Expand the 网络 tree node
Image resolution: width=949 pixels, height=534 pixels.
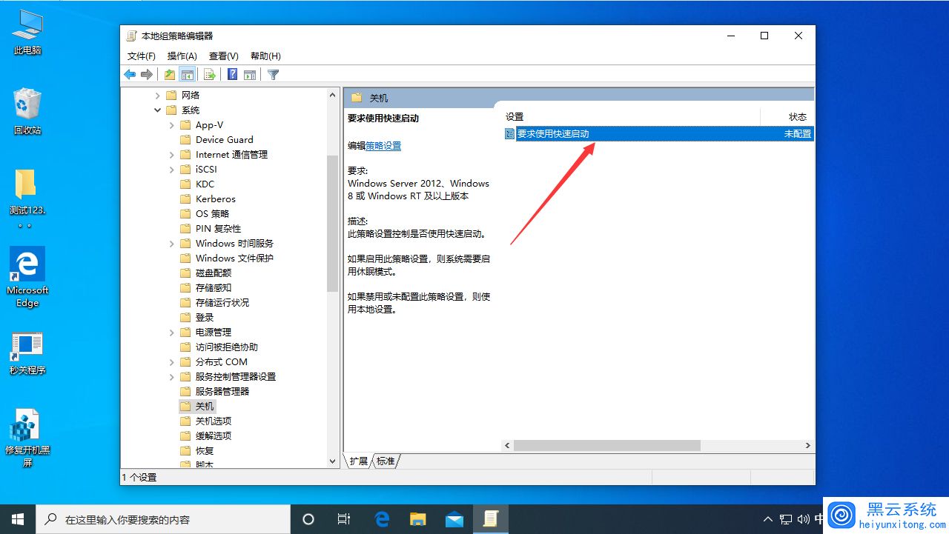tap(157, 96)
